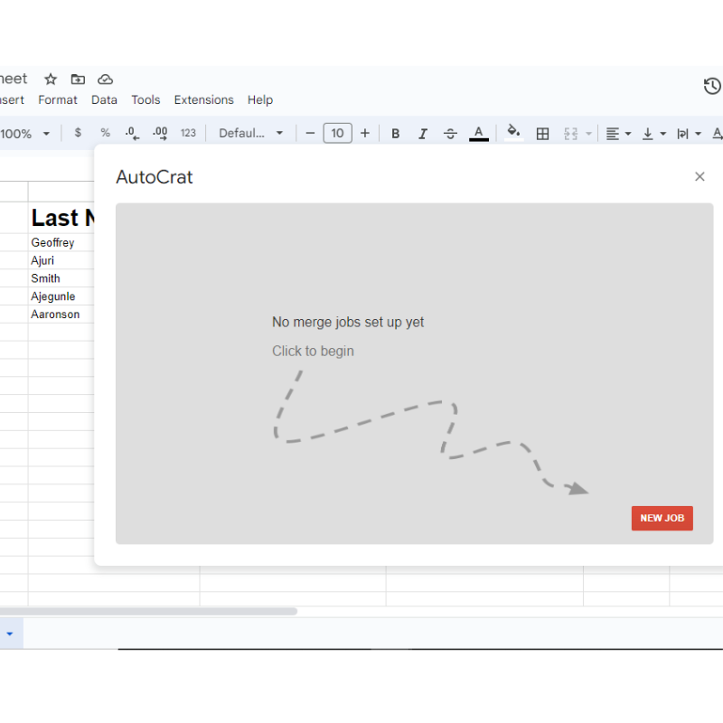Open the Format menu
723x723 pixels.
coord(58,100)
